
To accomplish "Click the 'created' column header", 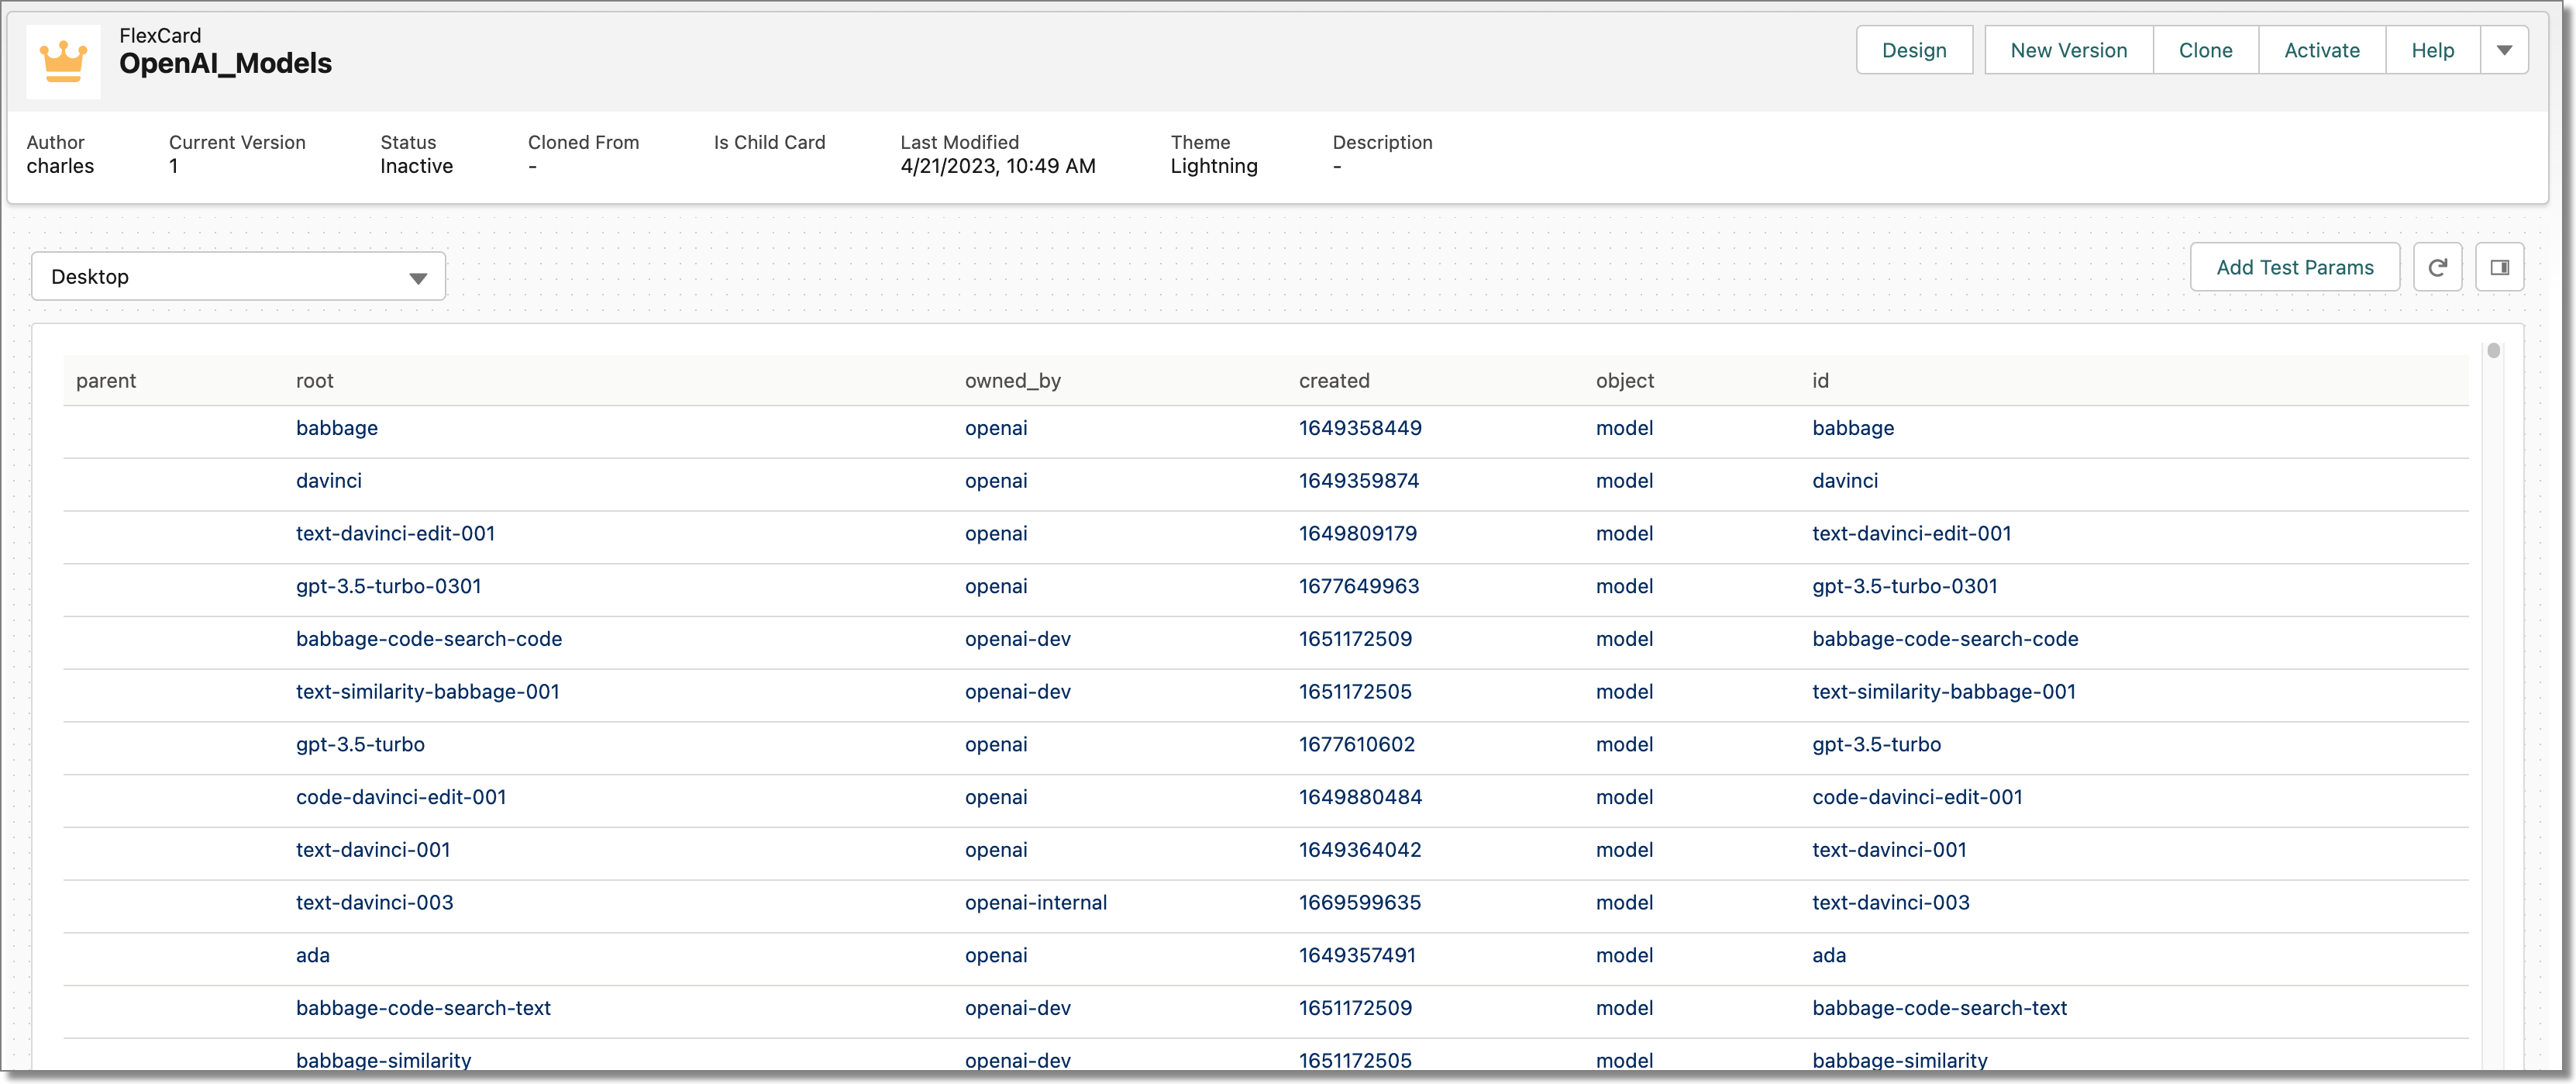I will [x=1334, y=381].
